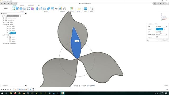This screenshot has height=95, width=169.
Task: Select the Shell tool
Action: (45, 8)
